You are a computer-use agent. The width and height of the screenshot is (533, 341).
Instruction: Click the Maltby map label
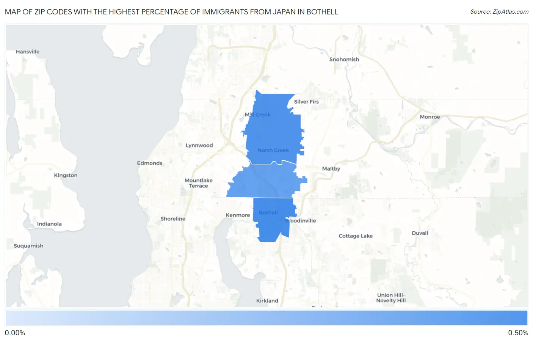tap(331, 168)
